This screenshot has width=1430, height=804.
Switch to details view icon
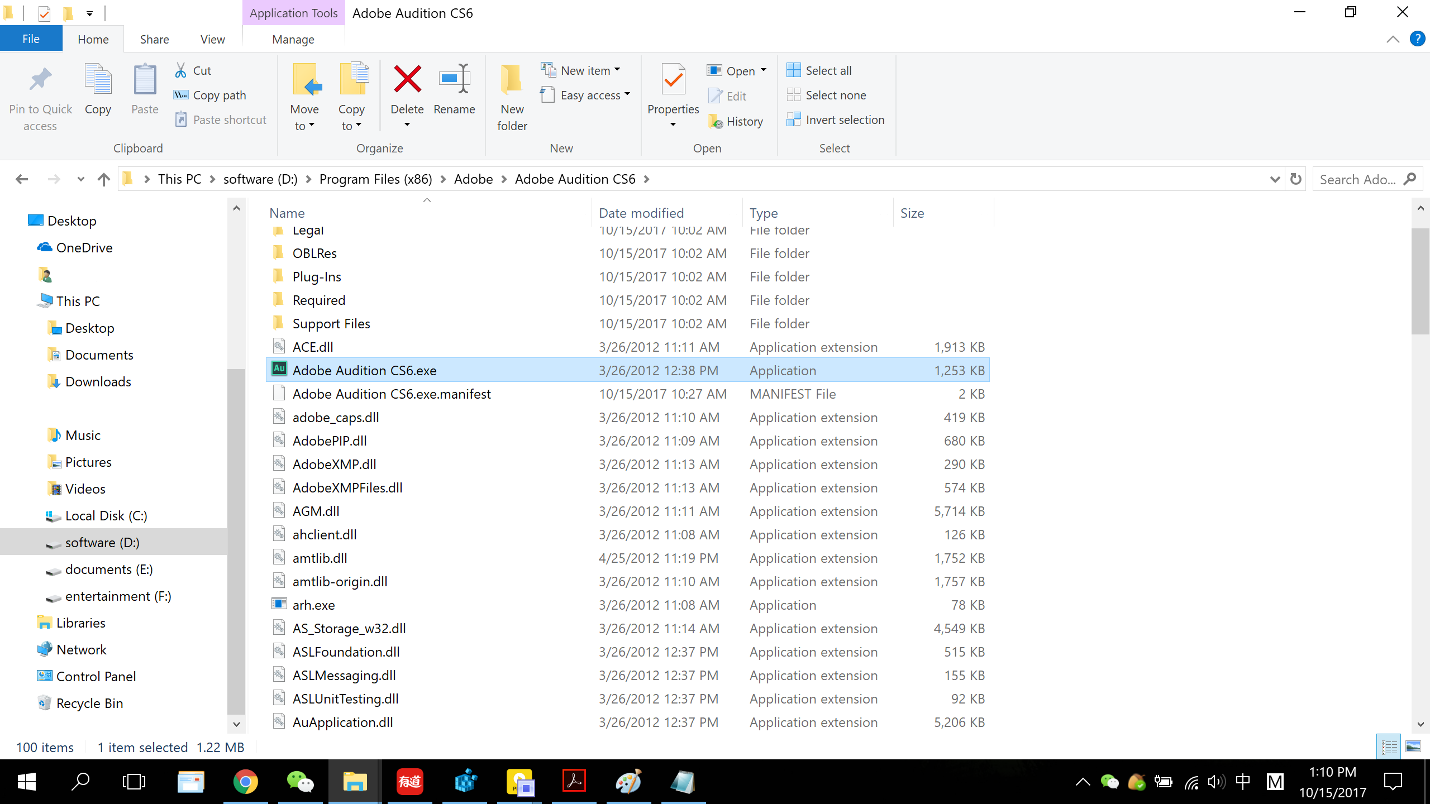click(x=1389, y=746)
